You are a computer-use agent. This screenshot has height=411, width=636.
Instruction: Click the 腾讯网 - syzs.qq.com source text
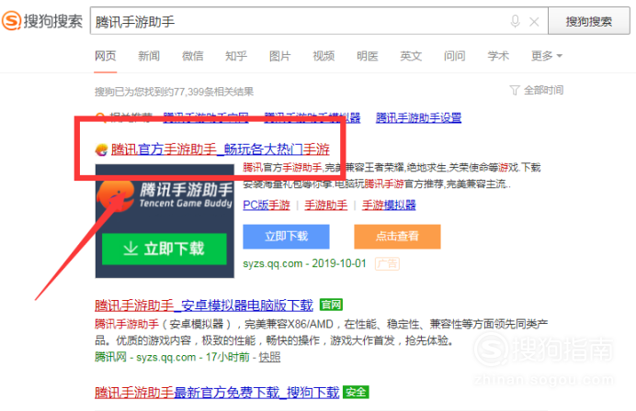click(x=145, y=357)
